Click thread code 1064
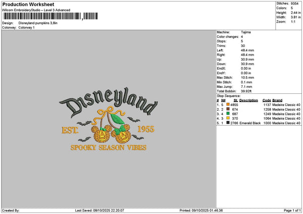Screen dimensions: 303x214 (267, 119)
